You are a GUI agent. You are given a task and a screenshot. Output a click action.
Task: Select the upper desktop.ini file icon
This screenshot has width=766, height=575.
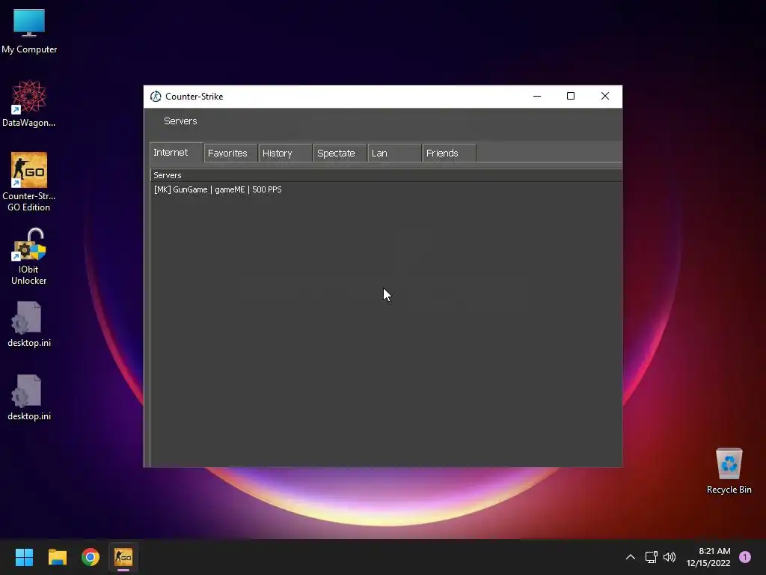click(29, 323)
